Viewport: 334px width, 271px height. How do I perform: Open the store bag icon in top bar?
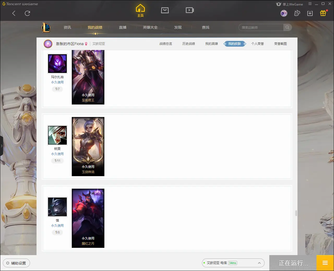(x=165, y=10)
